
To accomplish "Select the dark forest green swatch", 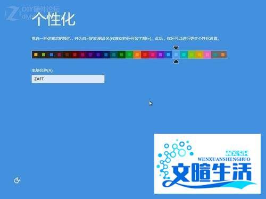I will coord(122,55).
